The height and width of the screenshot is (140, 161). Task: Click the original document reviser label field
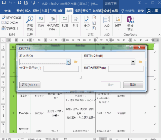[61, 69]
